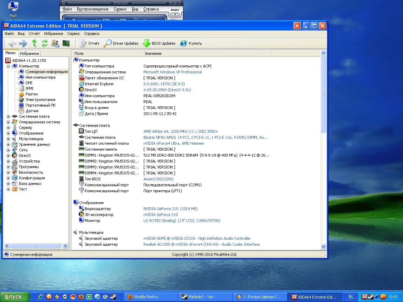
Task: Expand the Операционная система tree node
Action: point(8,122)
